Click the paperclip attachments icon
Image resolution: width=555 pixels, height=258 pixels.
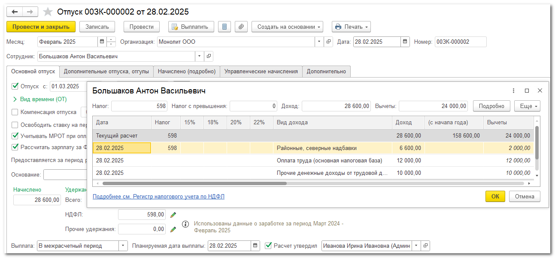tap(241, 27)
